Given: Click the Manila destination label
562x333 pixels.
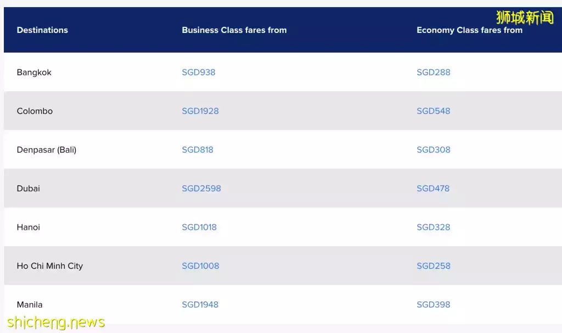Looking at the screenshot, I should coord(30,304).
